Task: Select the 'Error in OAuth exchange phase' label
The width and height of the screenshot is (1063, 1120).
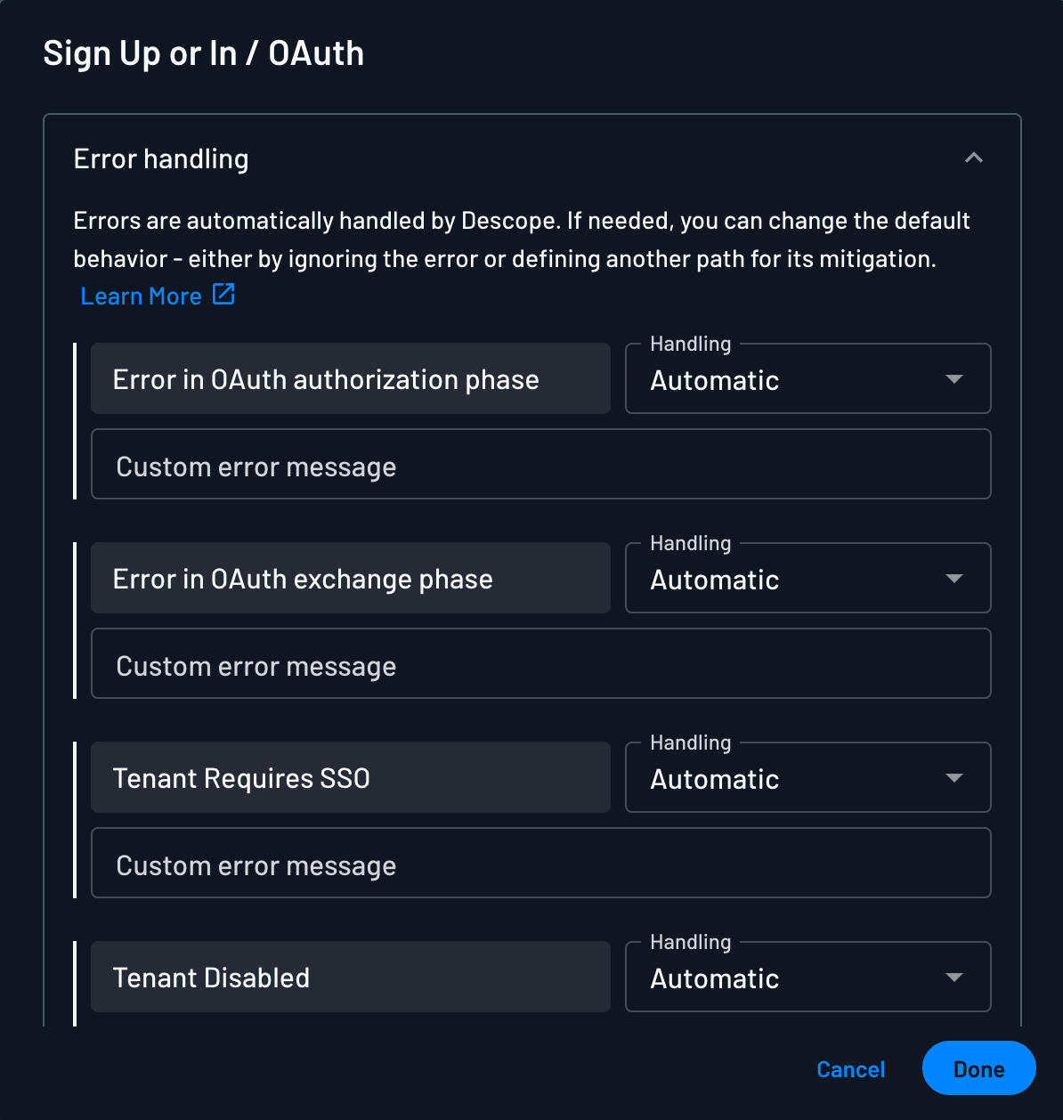Action: pos(303,580)
